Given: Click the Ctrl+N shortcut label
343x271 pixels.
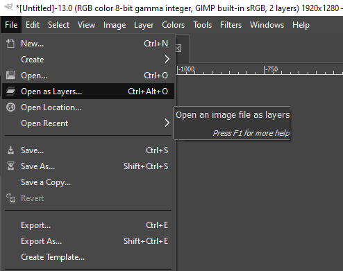Looking at the screenshot, I should point(156,44).
